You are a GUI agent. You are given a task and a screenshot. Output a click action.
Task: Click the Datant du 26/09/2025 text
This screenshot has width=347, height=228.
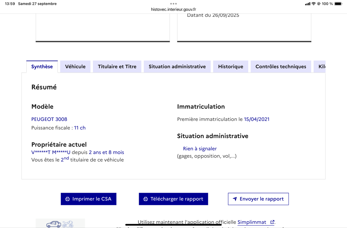pos(213,15)
